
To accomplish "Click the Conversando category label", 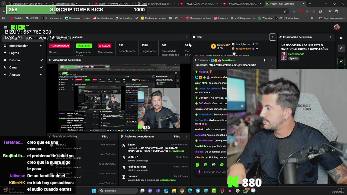I will click(x=296, y=54).
